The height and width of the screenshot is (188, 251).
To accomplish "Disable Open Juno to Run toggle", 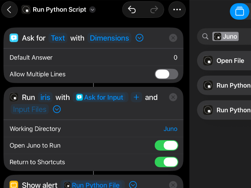I will coord(166,146).
